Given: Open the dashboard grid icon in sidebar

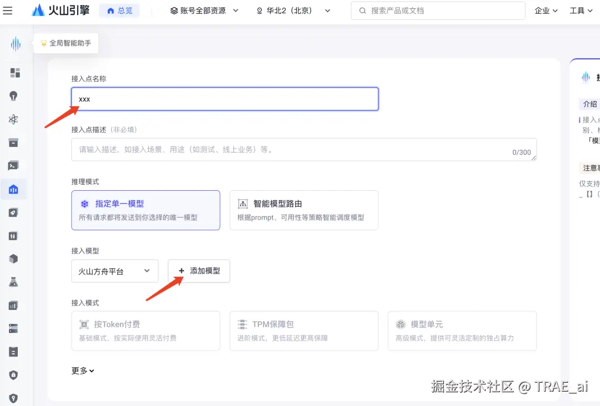Looking at the screenshot, I should [x=15, y=73].
